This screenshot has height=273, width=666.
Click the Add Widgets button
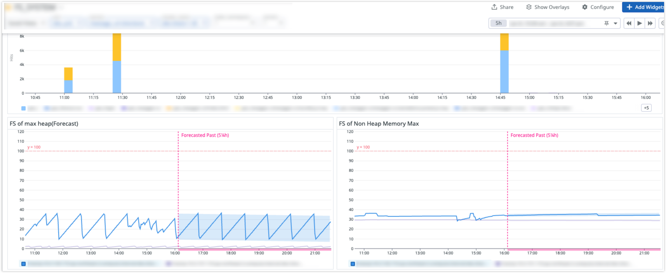pos(643,7)
